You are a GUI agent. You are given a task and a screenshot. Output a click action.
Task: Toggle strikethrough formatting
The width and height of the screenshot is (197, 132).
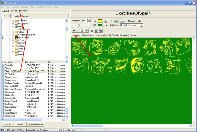pos(87,30)
